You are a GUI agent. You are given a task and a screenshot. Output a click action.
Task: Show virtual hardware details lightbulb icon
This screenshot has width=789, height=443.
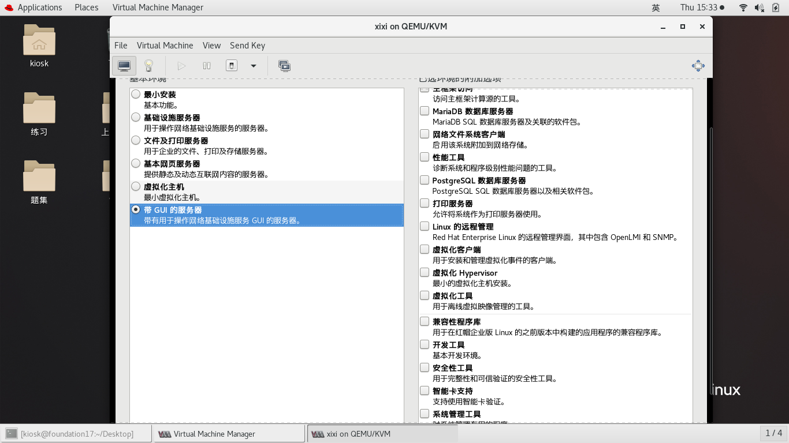tap(148, 66)
